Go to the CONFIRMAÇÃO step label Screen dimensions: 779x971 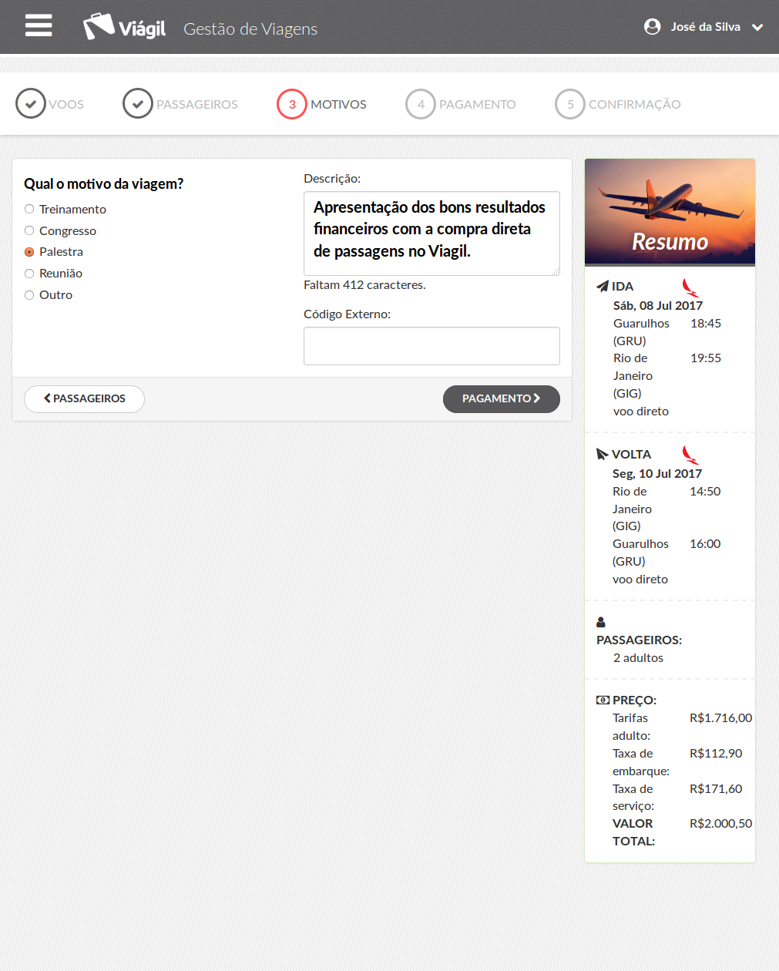click(635, 104)
